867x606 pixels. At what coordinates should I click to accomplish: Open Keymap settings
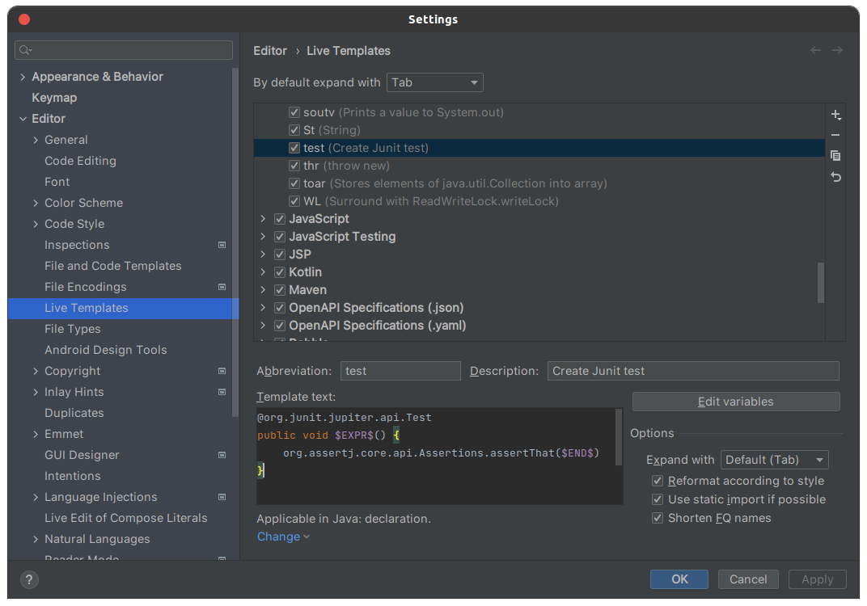(x=54, y=98)
